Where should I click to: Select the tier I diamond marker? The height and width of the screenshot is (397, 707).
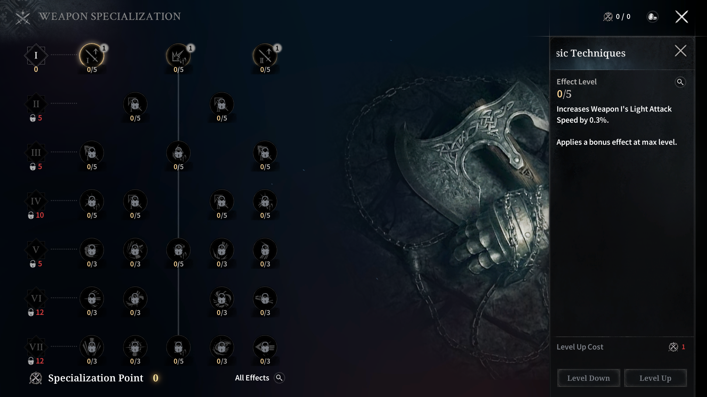click(x=36, y=55)
